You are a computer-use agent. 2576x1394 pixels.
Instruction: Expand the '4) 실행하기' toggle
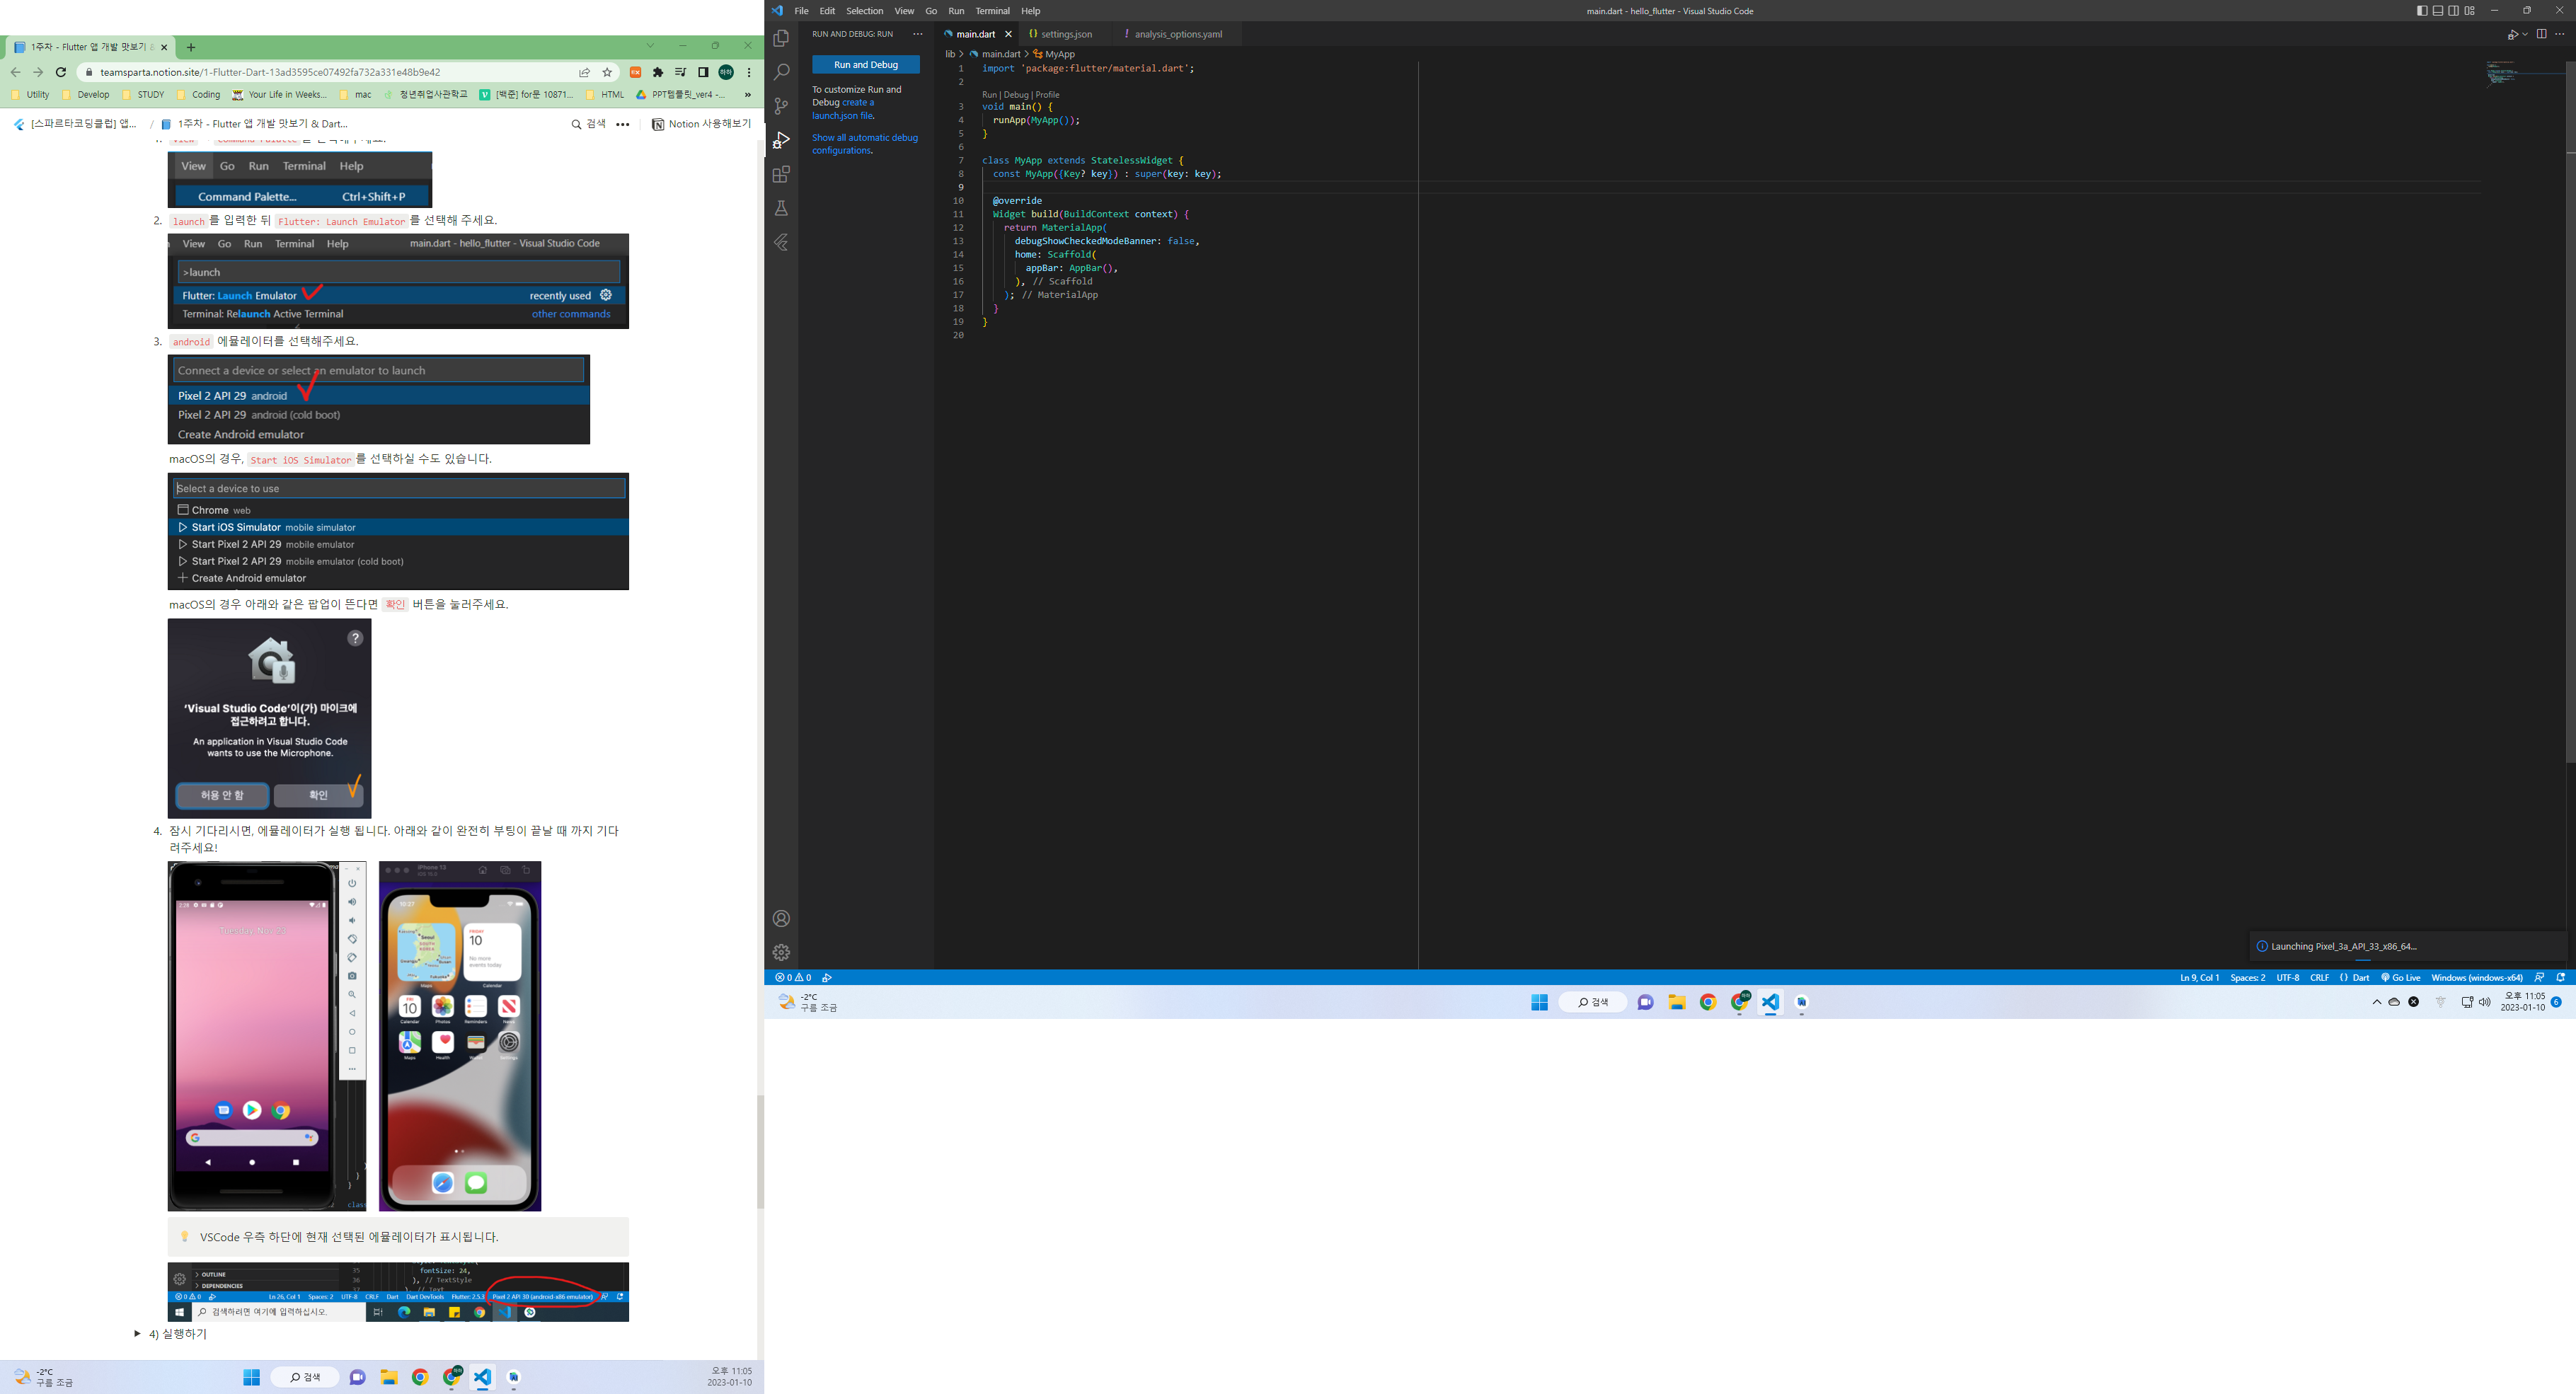(x=138, y=1334)
